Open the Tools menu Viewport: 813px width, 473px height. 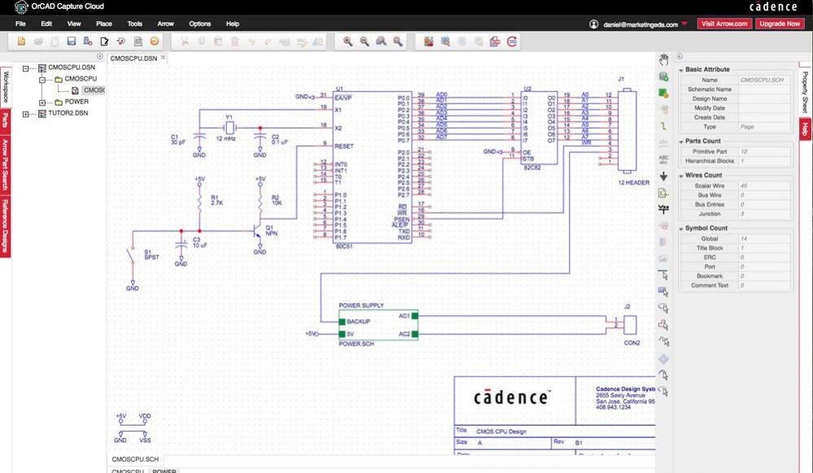click(135, 24)
